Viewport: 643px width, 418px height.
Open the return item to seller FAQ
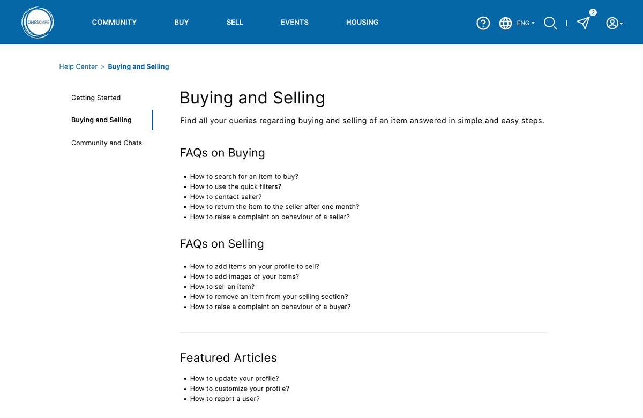point(274,206)
